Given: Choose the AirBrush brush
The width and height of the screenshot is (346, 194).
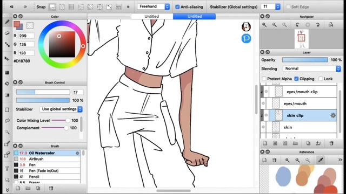Looking at the screenshot, I should [x=46, y=159].
